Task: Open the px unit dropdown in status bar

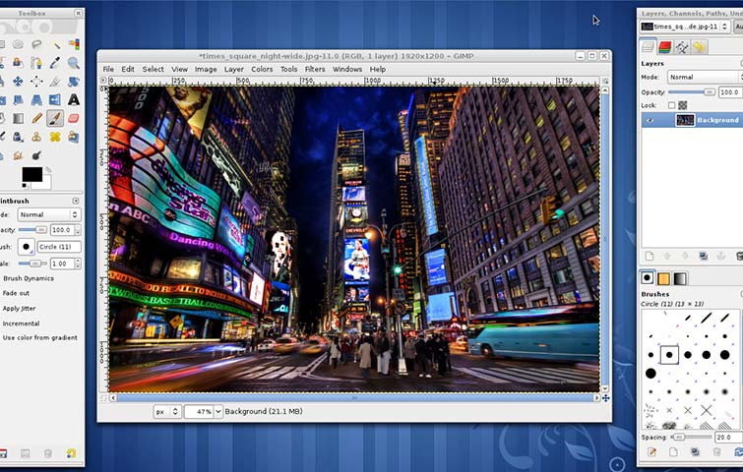Action: (166, 411)
